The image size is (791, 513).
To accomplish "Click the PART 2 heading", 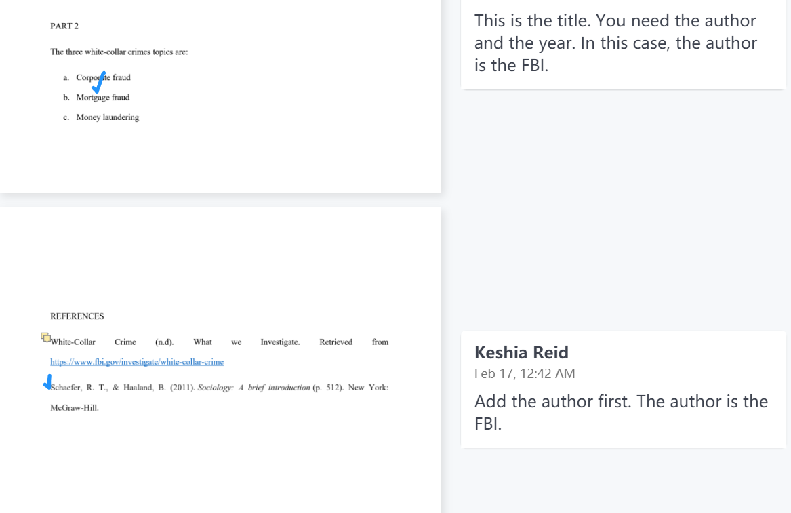I will coord(64,26).
